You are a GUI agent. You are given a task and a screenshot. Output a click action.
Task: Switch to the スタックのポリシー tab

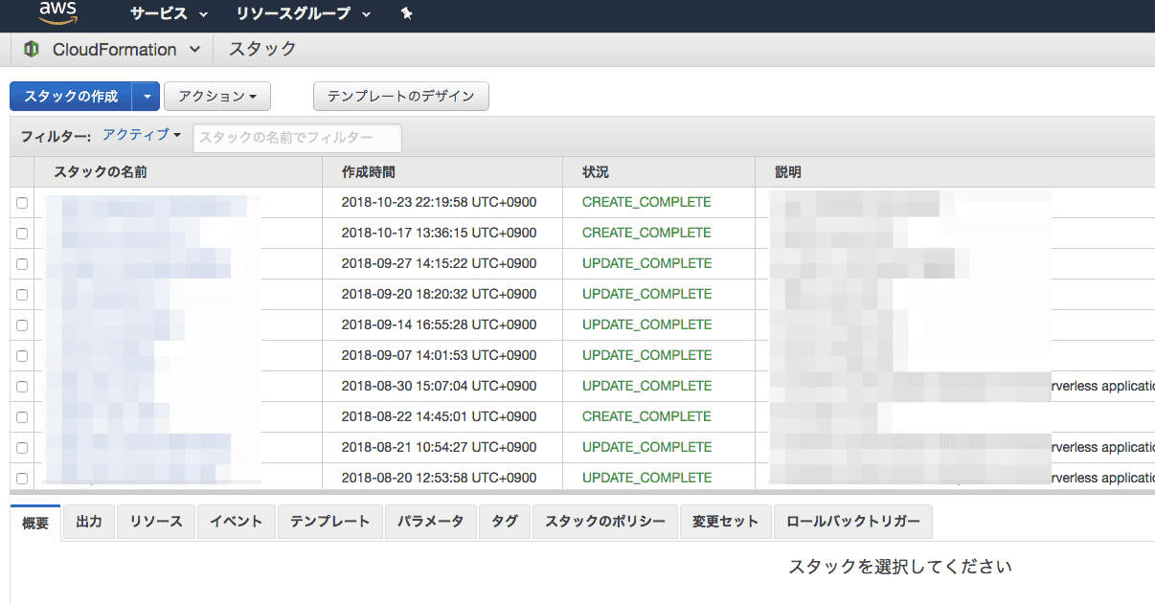click(605, 522)
